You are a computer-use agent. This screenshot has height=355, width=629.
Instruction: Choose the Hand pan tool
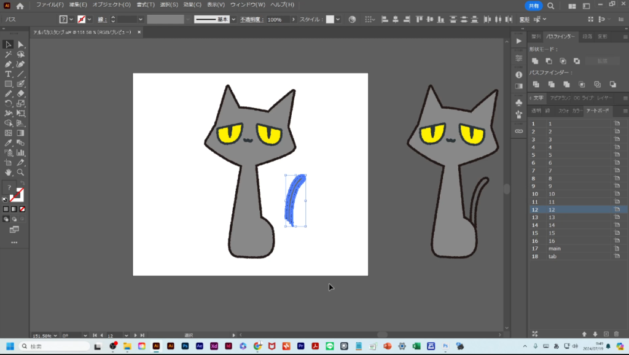8,173
